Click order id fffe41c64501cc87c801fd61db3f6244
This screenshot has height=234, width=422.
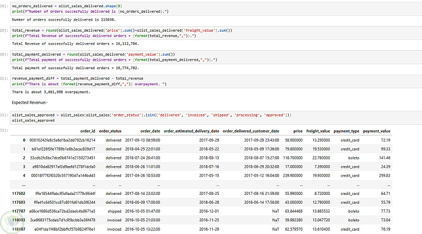pyautogui.click(x=65, y=202)
